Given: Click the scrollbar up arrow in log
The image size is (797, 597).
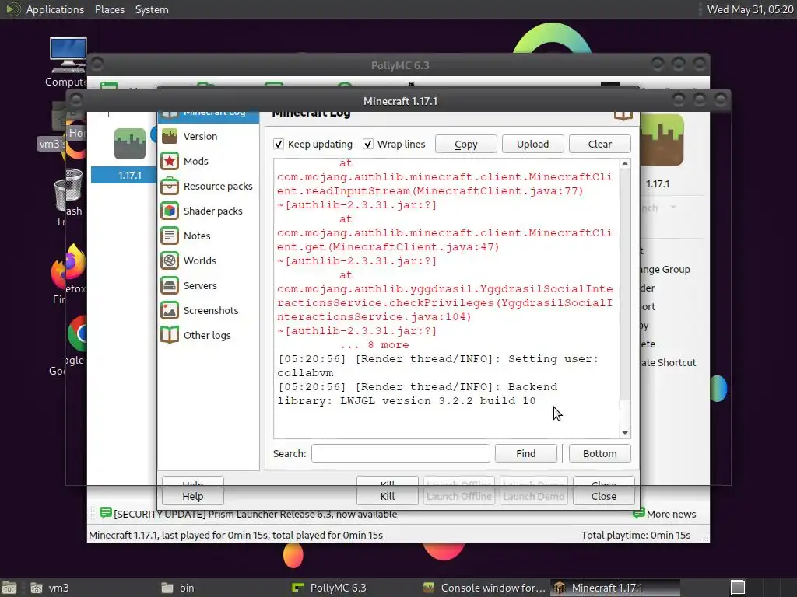Looking at the screenshot, I should pyautogui.click(x=625, y=163).
